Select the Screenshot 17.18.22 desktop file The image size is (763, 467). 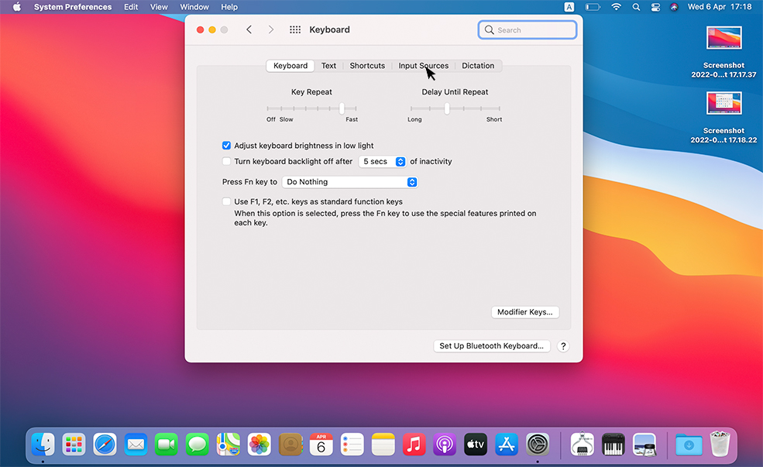pyautogui.click(x=723, y=117)
